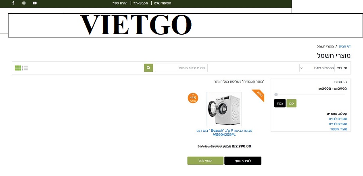
Task: Click the green סנן filter button
Action: (292, 104)
